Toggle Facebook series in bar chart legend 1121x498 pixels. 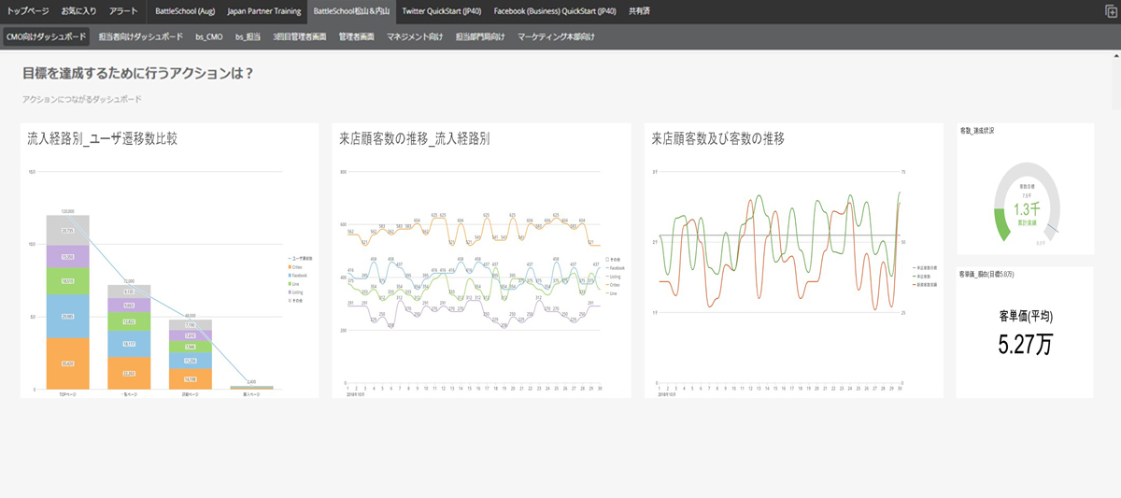pos(301,276)
